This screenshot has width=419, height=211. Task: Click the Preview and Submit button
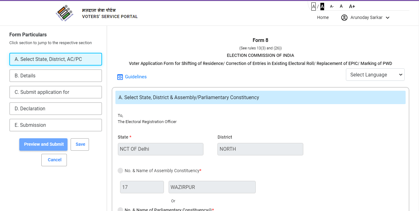(x=44, y=144)
